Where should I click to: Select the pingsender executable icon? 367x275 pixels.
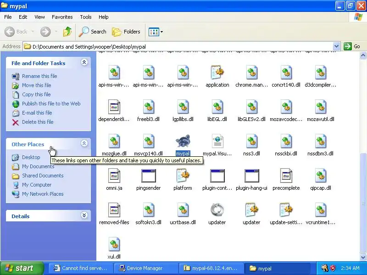coord(148,176)
